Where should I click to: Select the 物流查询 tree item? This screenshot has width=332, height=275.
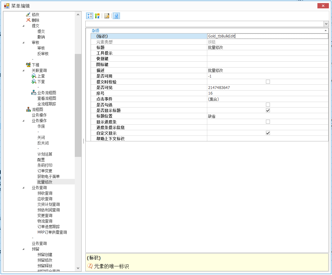click(x=45, y=221)
